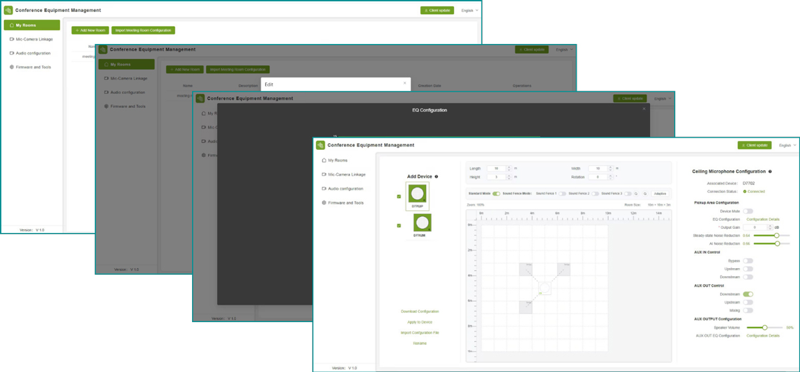
Task: Open Audio configuration in the rearmost window
Action: click(x=29, y=53)
